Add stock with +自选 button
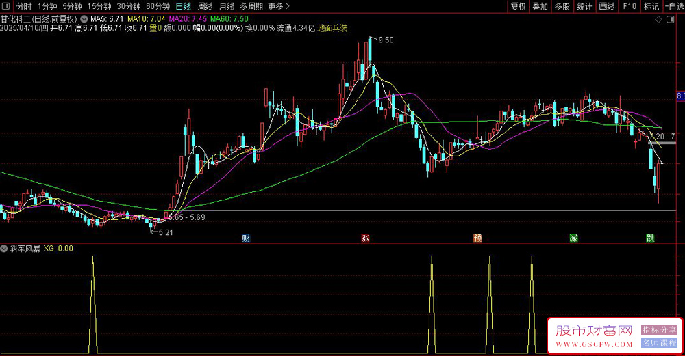This screenshot has width=685, height=356. click(674, 7)
